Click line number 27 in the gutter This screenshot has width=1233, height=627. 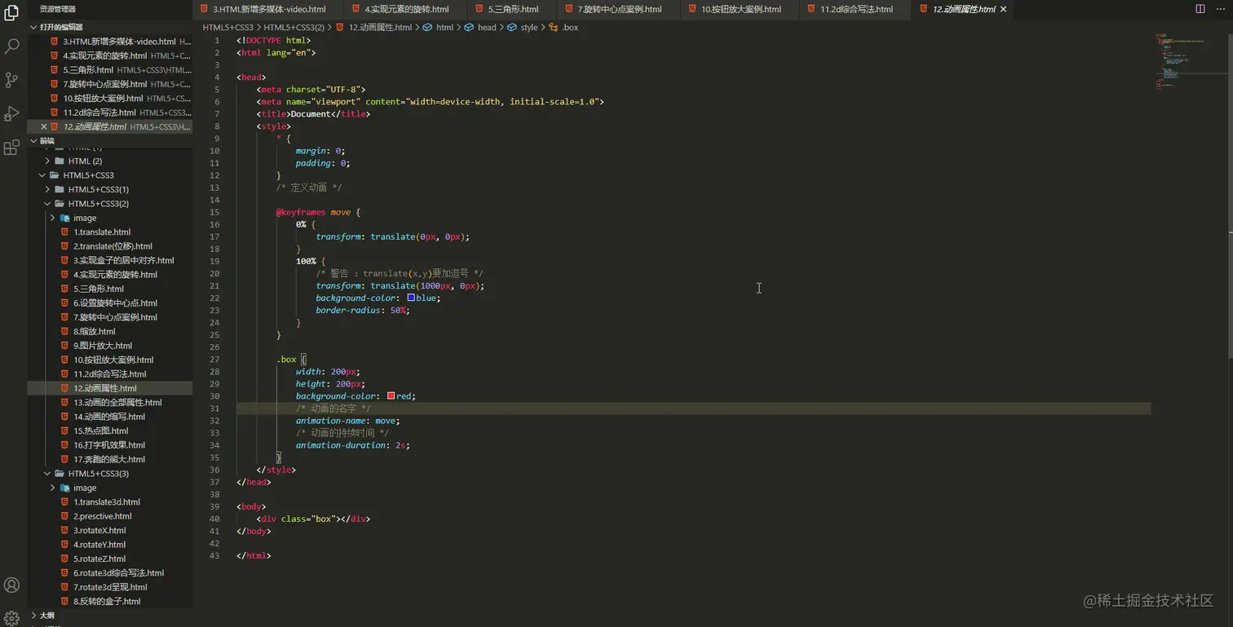pyautogui.click(x=214, y=359)
